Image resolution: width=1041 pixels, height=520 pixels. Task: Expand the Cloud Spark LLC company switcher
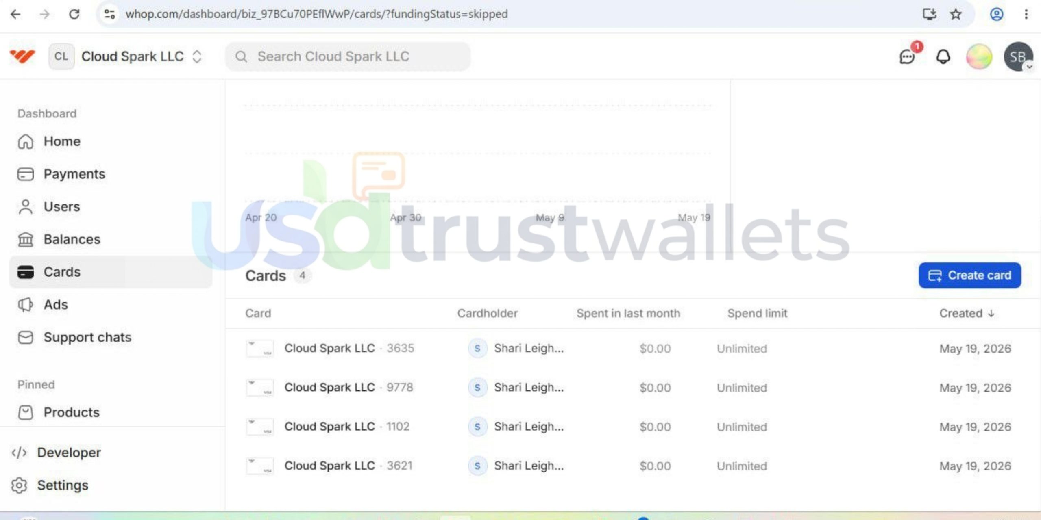(197, 56)
